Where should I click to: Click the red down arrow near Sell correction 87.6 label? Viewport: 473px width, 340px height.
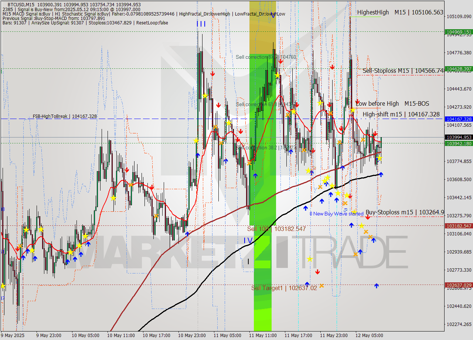[x=280, y=61]
